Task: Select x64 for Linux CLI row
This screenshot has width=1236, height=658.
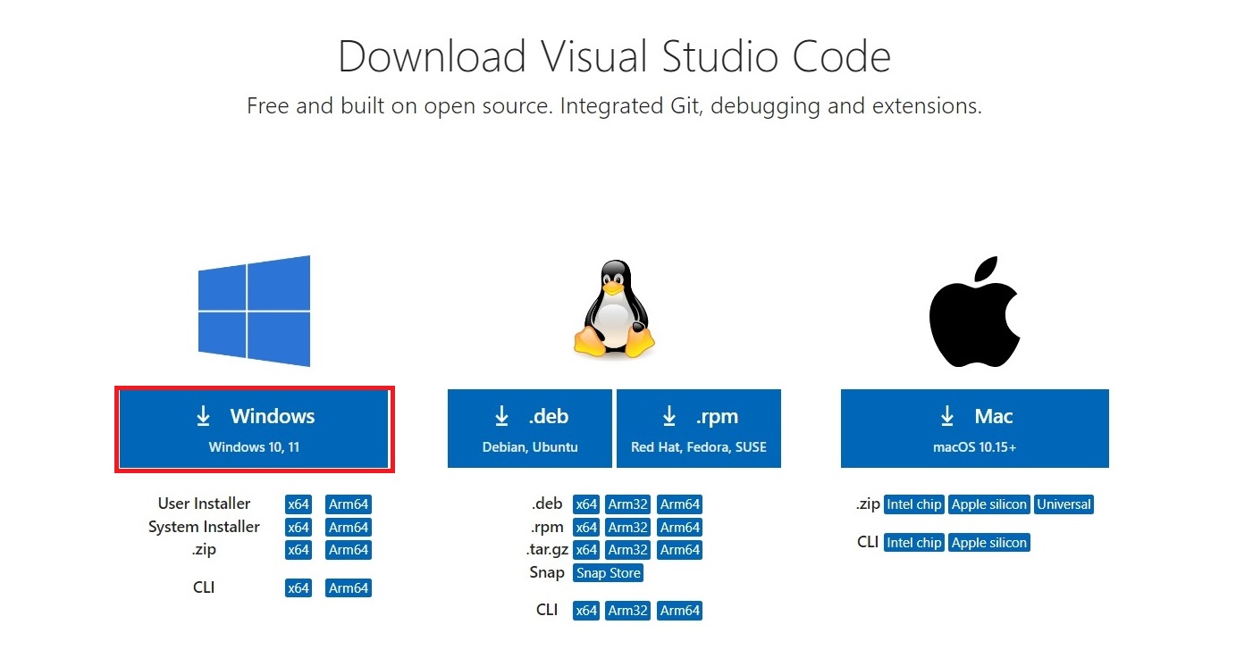Action: pyautogui.click(x=586, y=611)
